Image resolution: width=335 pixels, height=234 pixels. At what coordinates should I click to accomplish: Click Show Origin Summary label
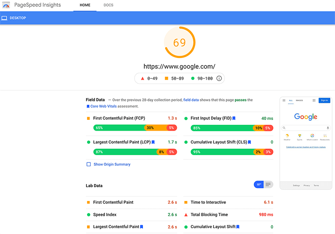point(112,164)
